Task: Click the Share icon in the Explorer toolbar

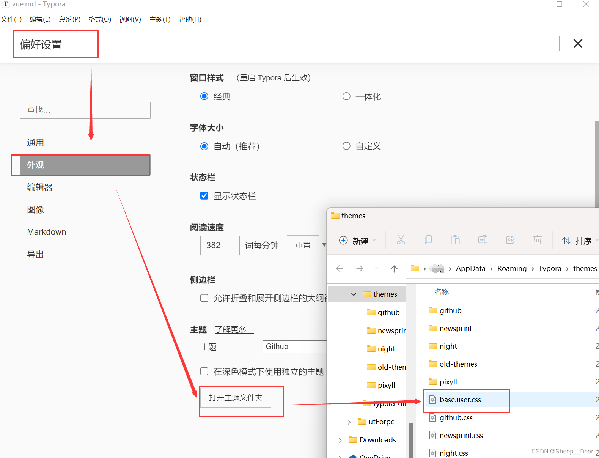Action: (x=510, y=240)
